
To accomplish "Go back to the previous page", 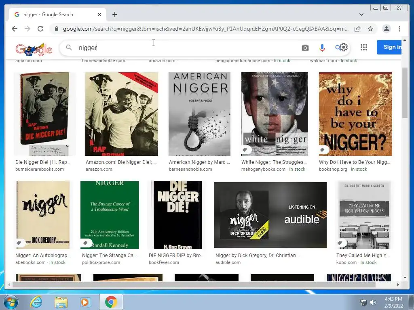I will click(15, 29).
